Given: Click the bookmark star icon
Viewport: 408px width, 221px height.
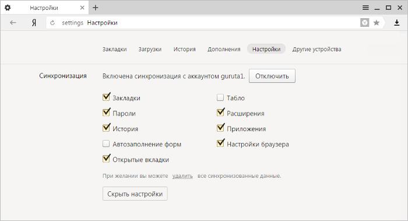Looking at the screenshot, I should (x=377, y=23).
